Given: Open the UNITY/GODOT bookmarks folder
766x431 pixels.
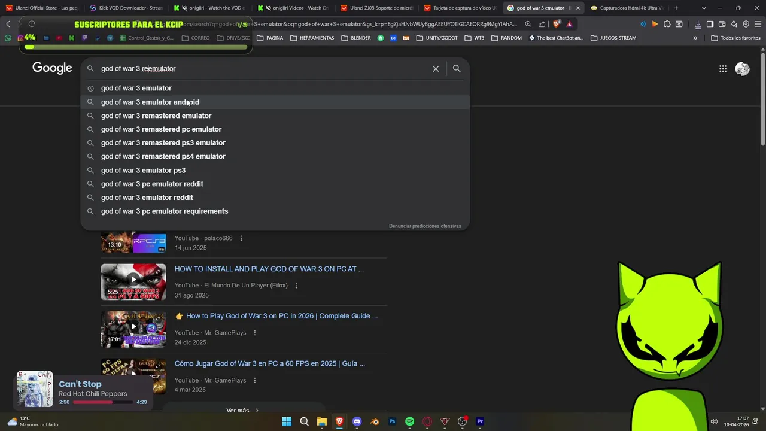Looking at the screenshot, I should tap(437, 38).
